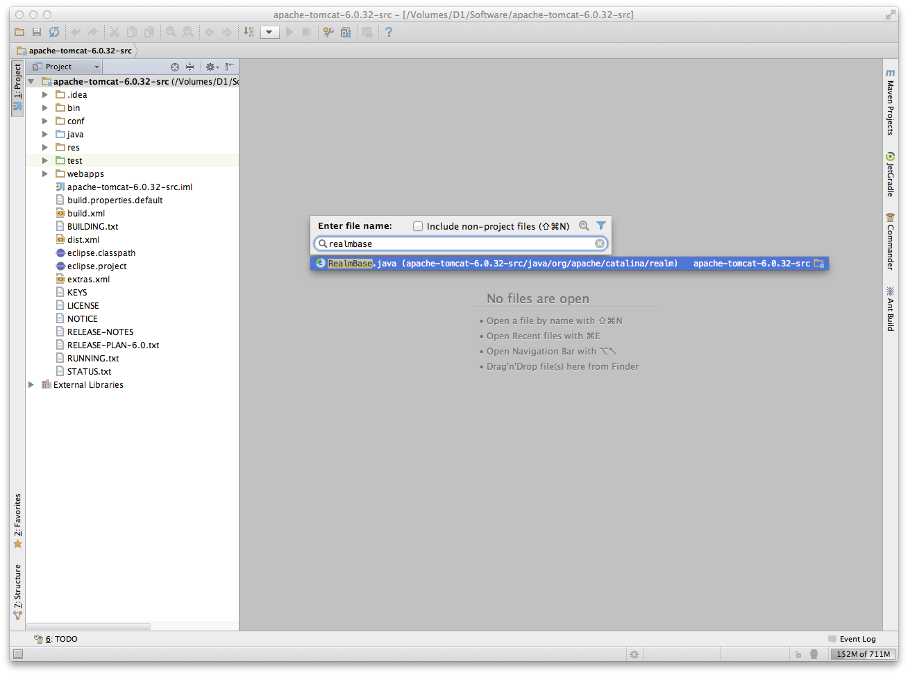Screen dimensions: 908x675
Task: Expand the res folder
Action: point(45,147)
